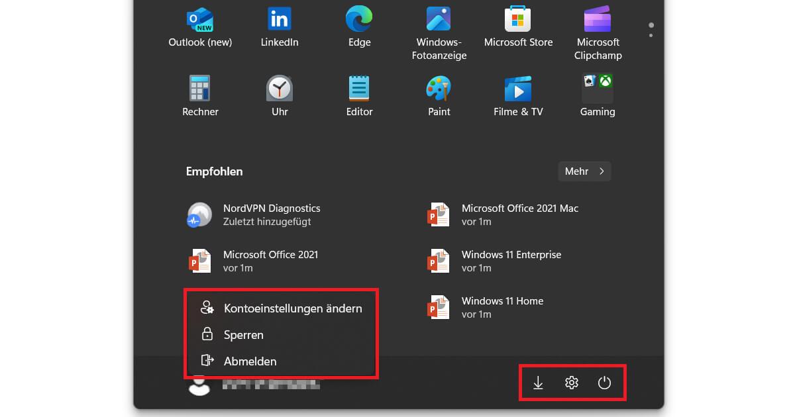Image resolution: width=795 pixels, height=417 pixels.
Task: Click the Settings gear icon
Action: coord(571,383)
